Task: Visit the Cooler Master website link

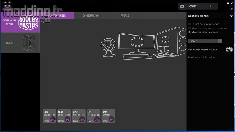Action: [x=202, y=49]
